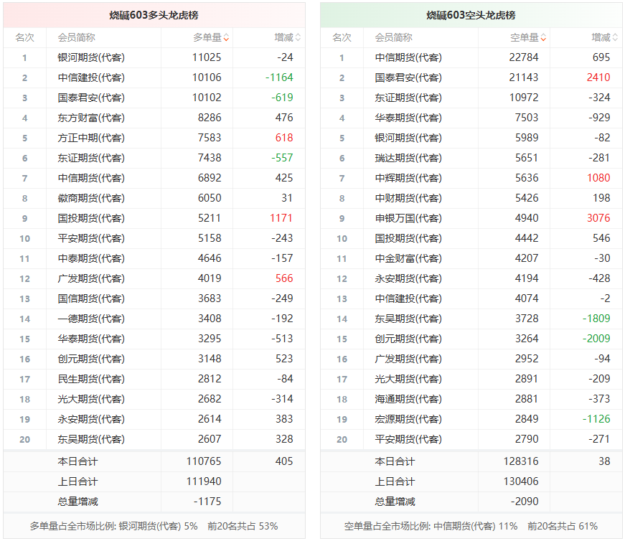
Task: Select 东证期货(代客) in short table
Action: (408, 98)
